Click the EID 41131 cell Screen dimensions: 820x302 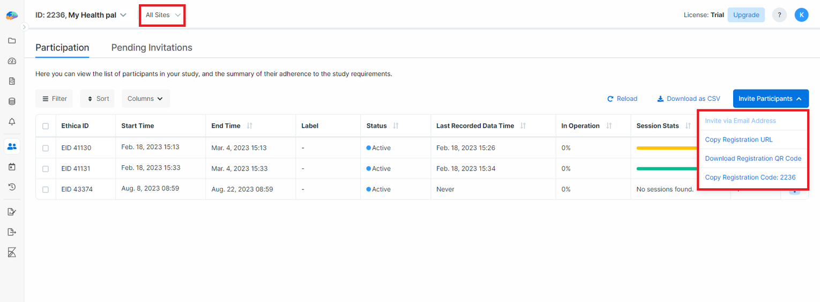pyautogui.click(x=76, y=169)
